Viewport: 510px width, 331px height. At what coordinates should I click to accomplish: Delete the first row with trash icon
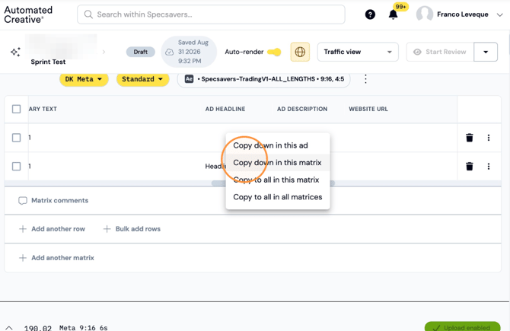(x=470, y=138)
